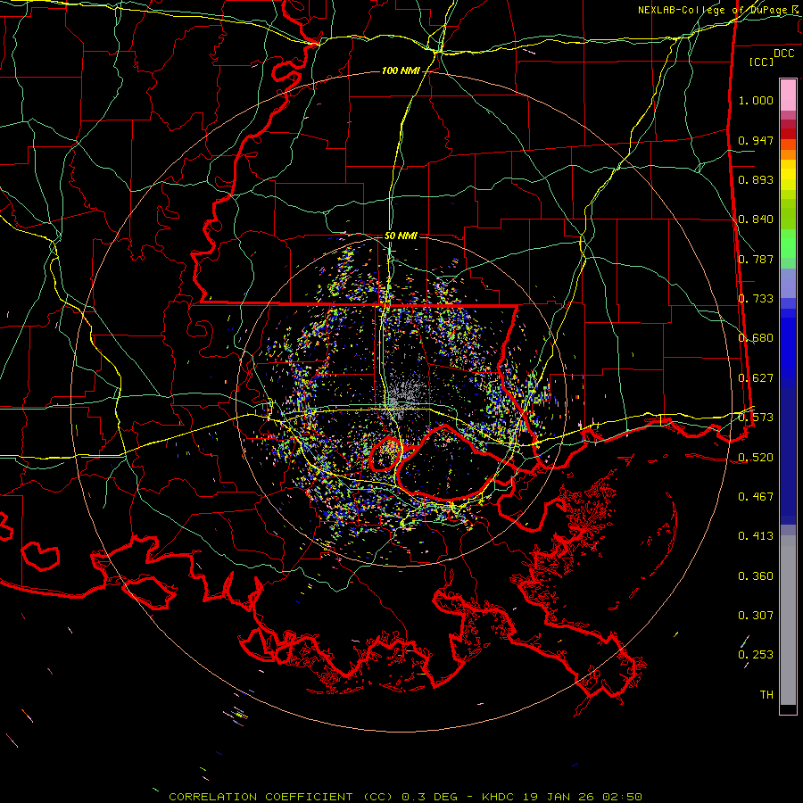Click inside the small round lake outline
The height and width of the screenshot is (803, 803).
click(385, 454)
